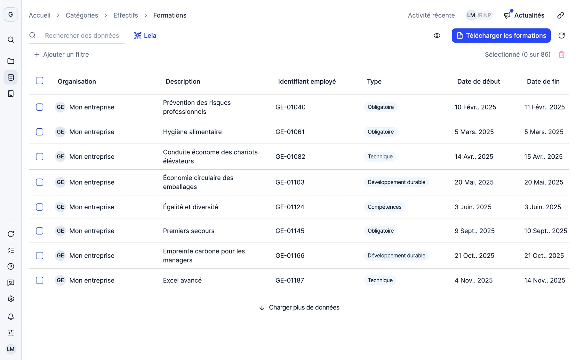Click Télécharger les formations button
This screenshot has width=576, height=360.
point(501,36)
